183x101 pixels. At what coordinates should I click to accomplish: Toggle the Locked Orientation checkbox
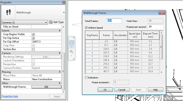click(x=33, y=61)
